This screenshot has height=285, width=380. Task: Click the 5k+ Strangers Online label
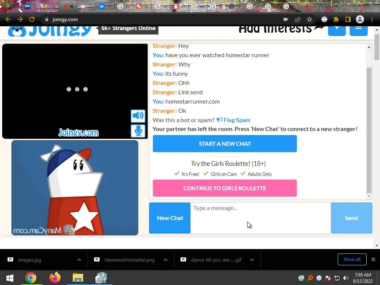pyautogui.click(x=128, y=28)
